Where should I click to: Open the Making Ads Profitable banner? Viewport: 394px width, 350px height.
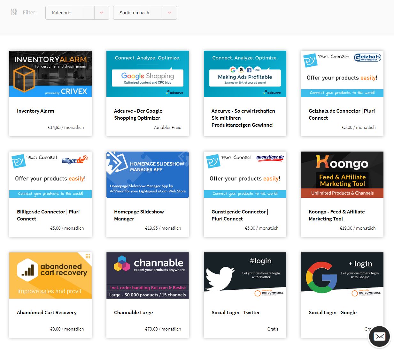coord(245,74)
